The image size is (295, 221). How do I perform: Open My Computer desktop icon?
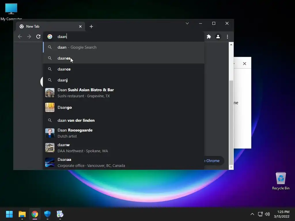(11, 12)
